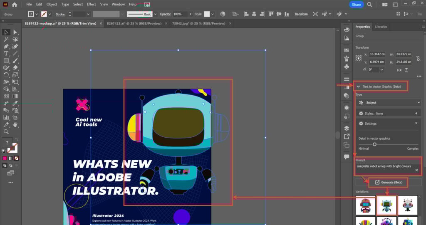Switch to the 73942.jpg document tab

click(x=198, y=24)
